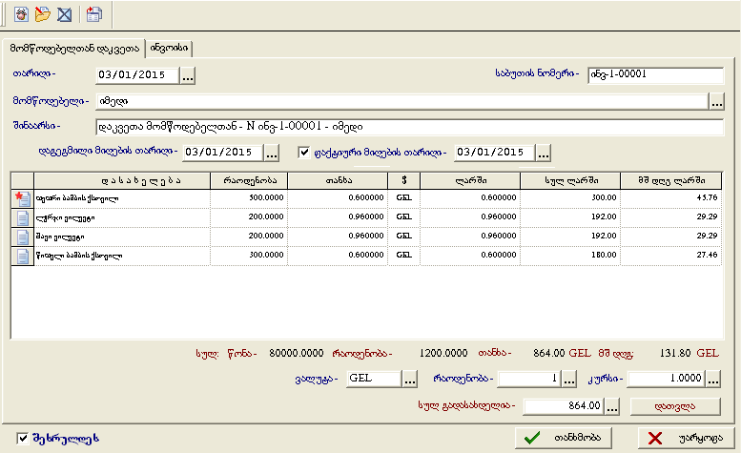Open picker for planned receipt date
This screenshot has width=741, height=453.
[x=271, y=153]
